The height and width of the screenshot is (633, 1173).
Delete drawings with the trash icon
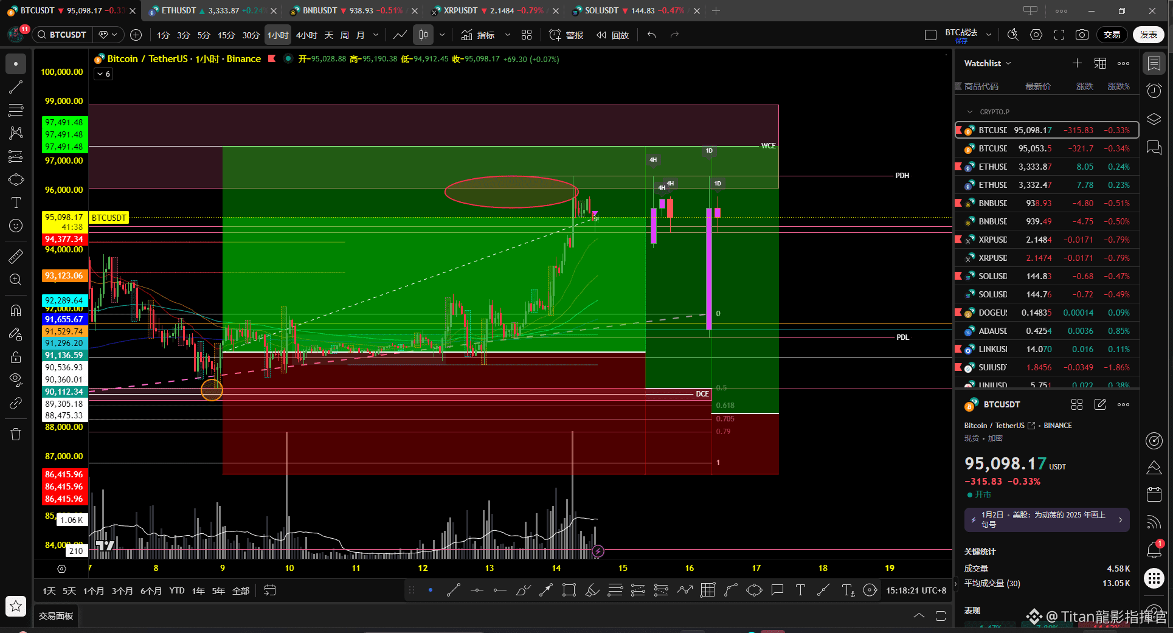click(x=16, y=434)
